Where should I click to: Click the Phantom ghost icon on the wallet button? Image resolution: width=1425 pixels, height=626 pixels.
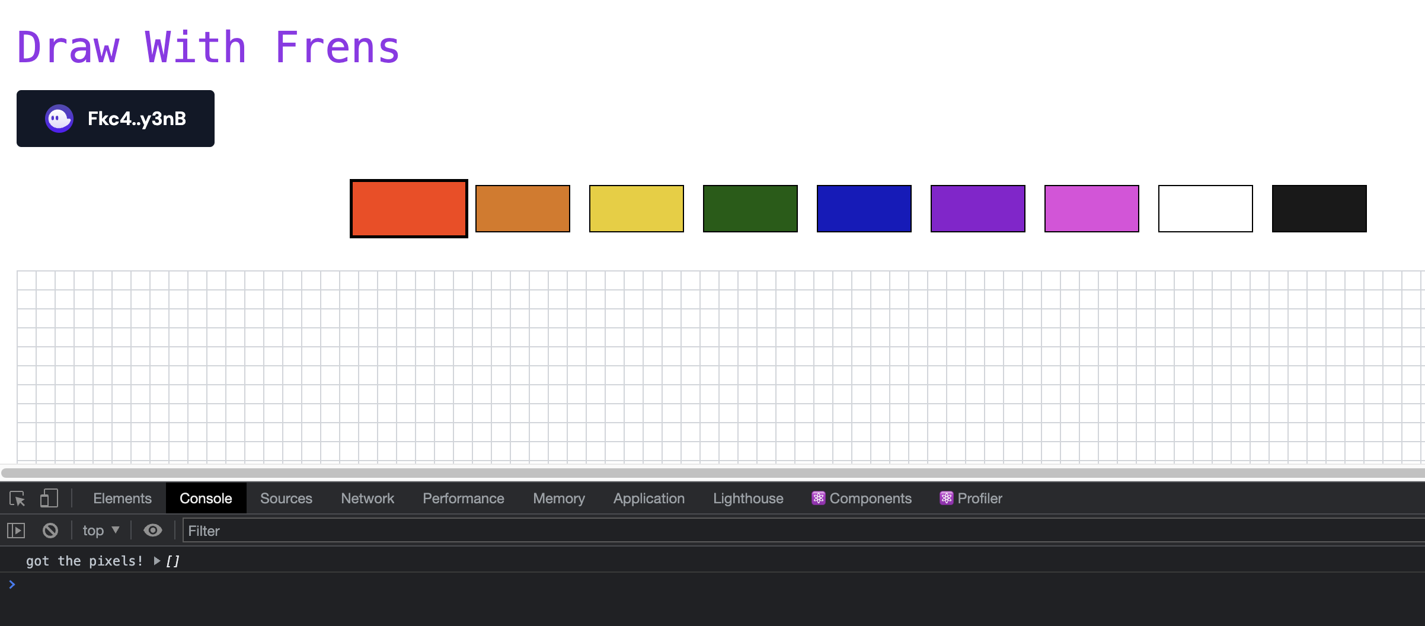(59, 119)
